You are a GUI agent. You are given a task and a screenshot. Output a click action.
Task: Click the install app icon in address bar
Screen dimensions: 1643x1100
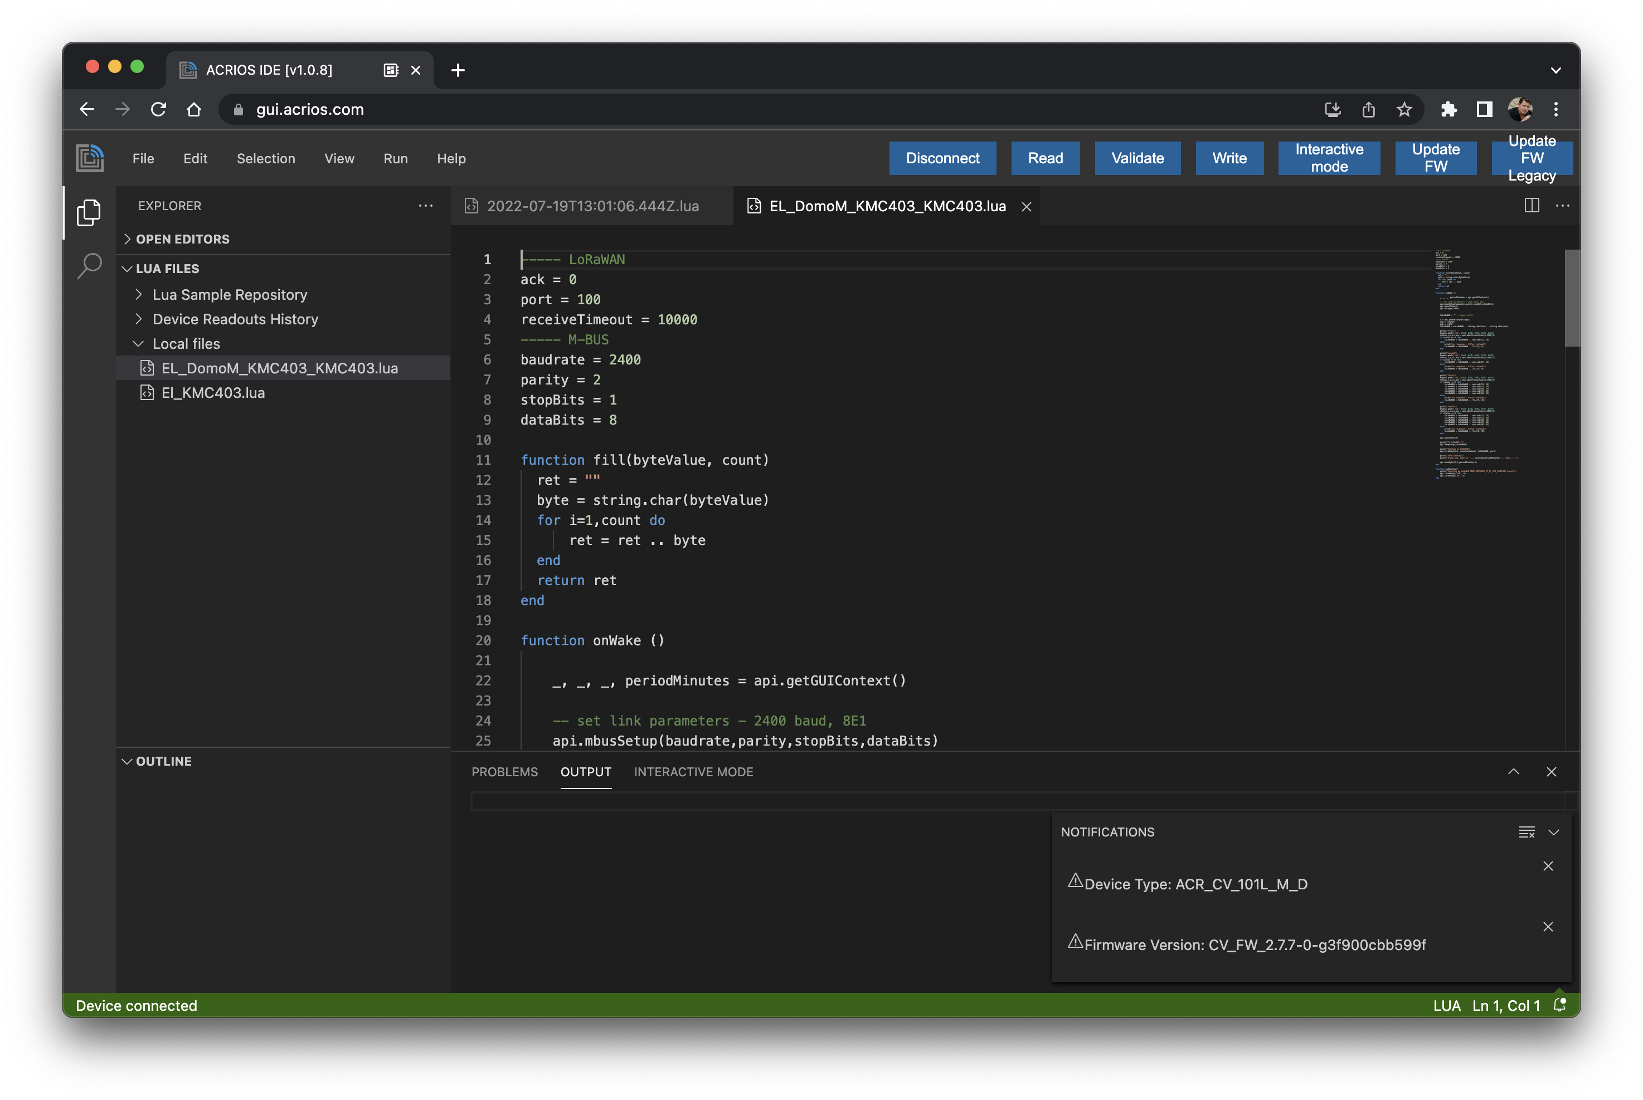1332,109
